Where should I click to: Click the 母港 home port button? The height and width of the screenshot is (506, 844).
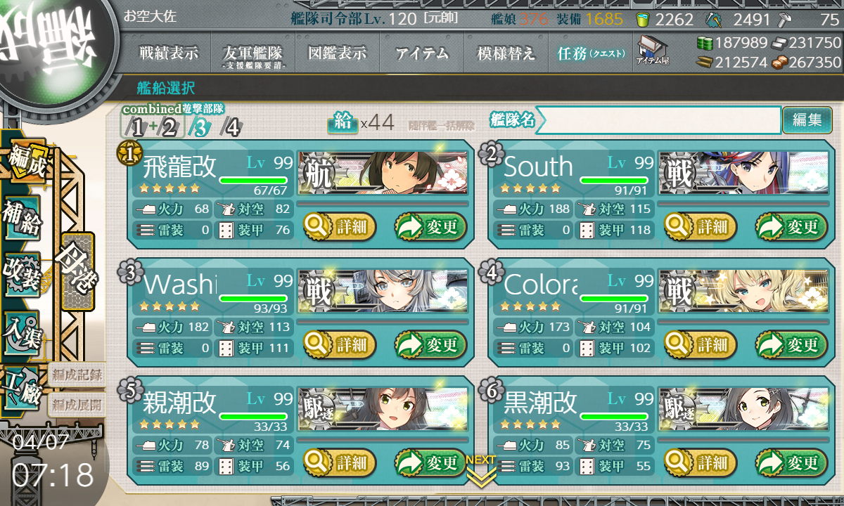77,272
